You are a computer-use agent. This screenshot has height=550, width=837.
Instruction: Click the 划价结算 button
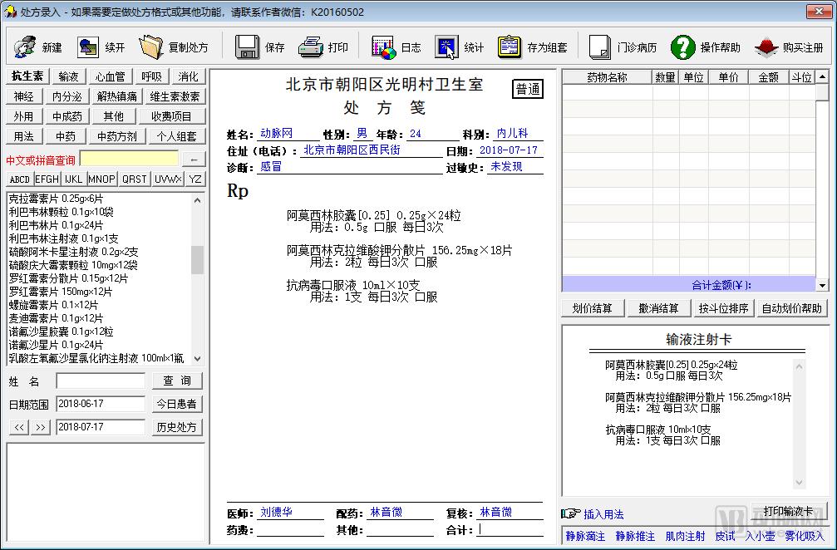[x=592, y=308]
